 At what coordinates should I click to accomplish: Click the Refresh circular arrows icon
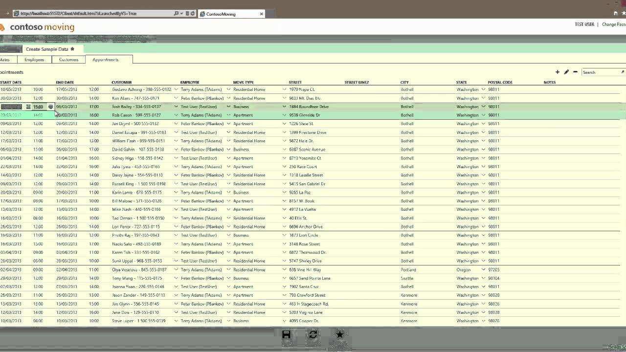313,334
